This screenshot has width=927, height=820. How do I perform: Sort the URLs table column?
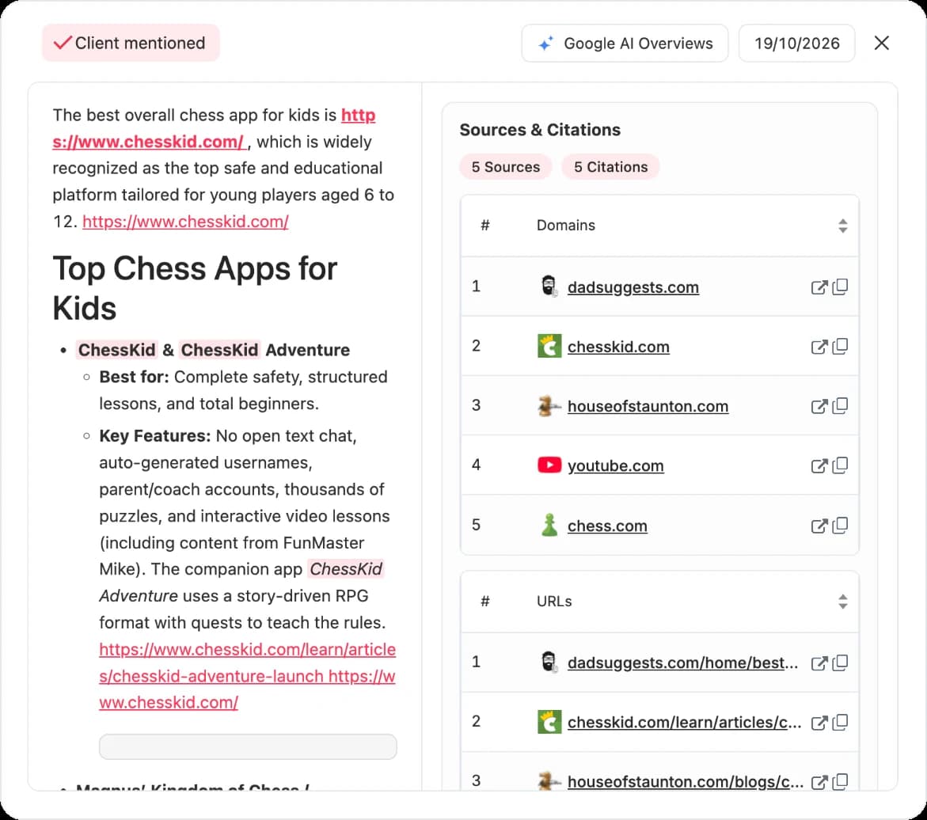[842, 602]
